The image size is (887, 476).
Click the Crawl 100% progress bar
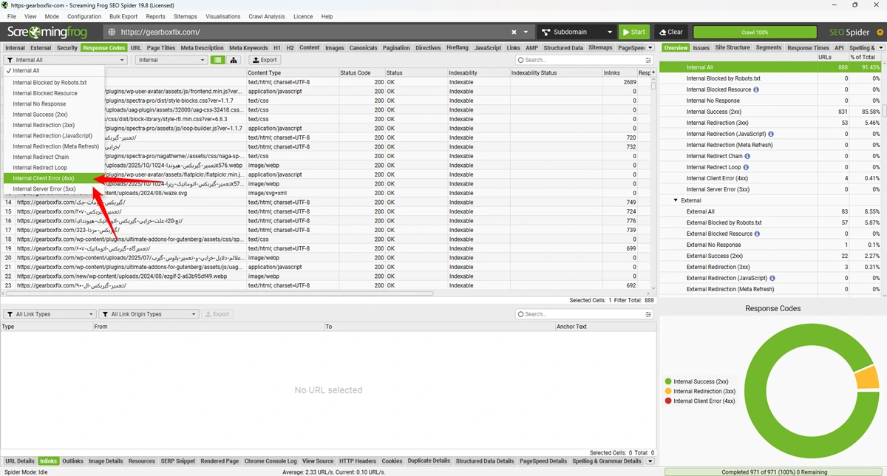(755, 33)
